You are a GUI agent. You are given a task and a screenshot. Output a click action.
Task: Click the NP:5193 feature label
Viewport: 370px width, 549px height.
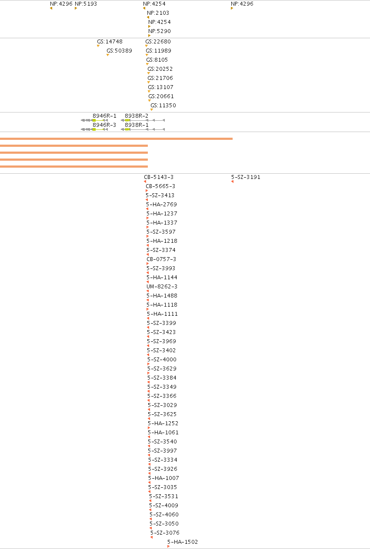(x=86, y=4)
